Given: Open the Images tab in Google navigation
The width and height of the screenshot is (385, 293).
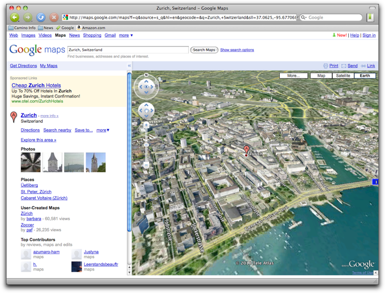Looking at the screenshot, I should pos(28,35).
